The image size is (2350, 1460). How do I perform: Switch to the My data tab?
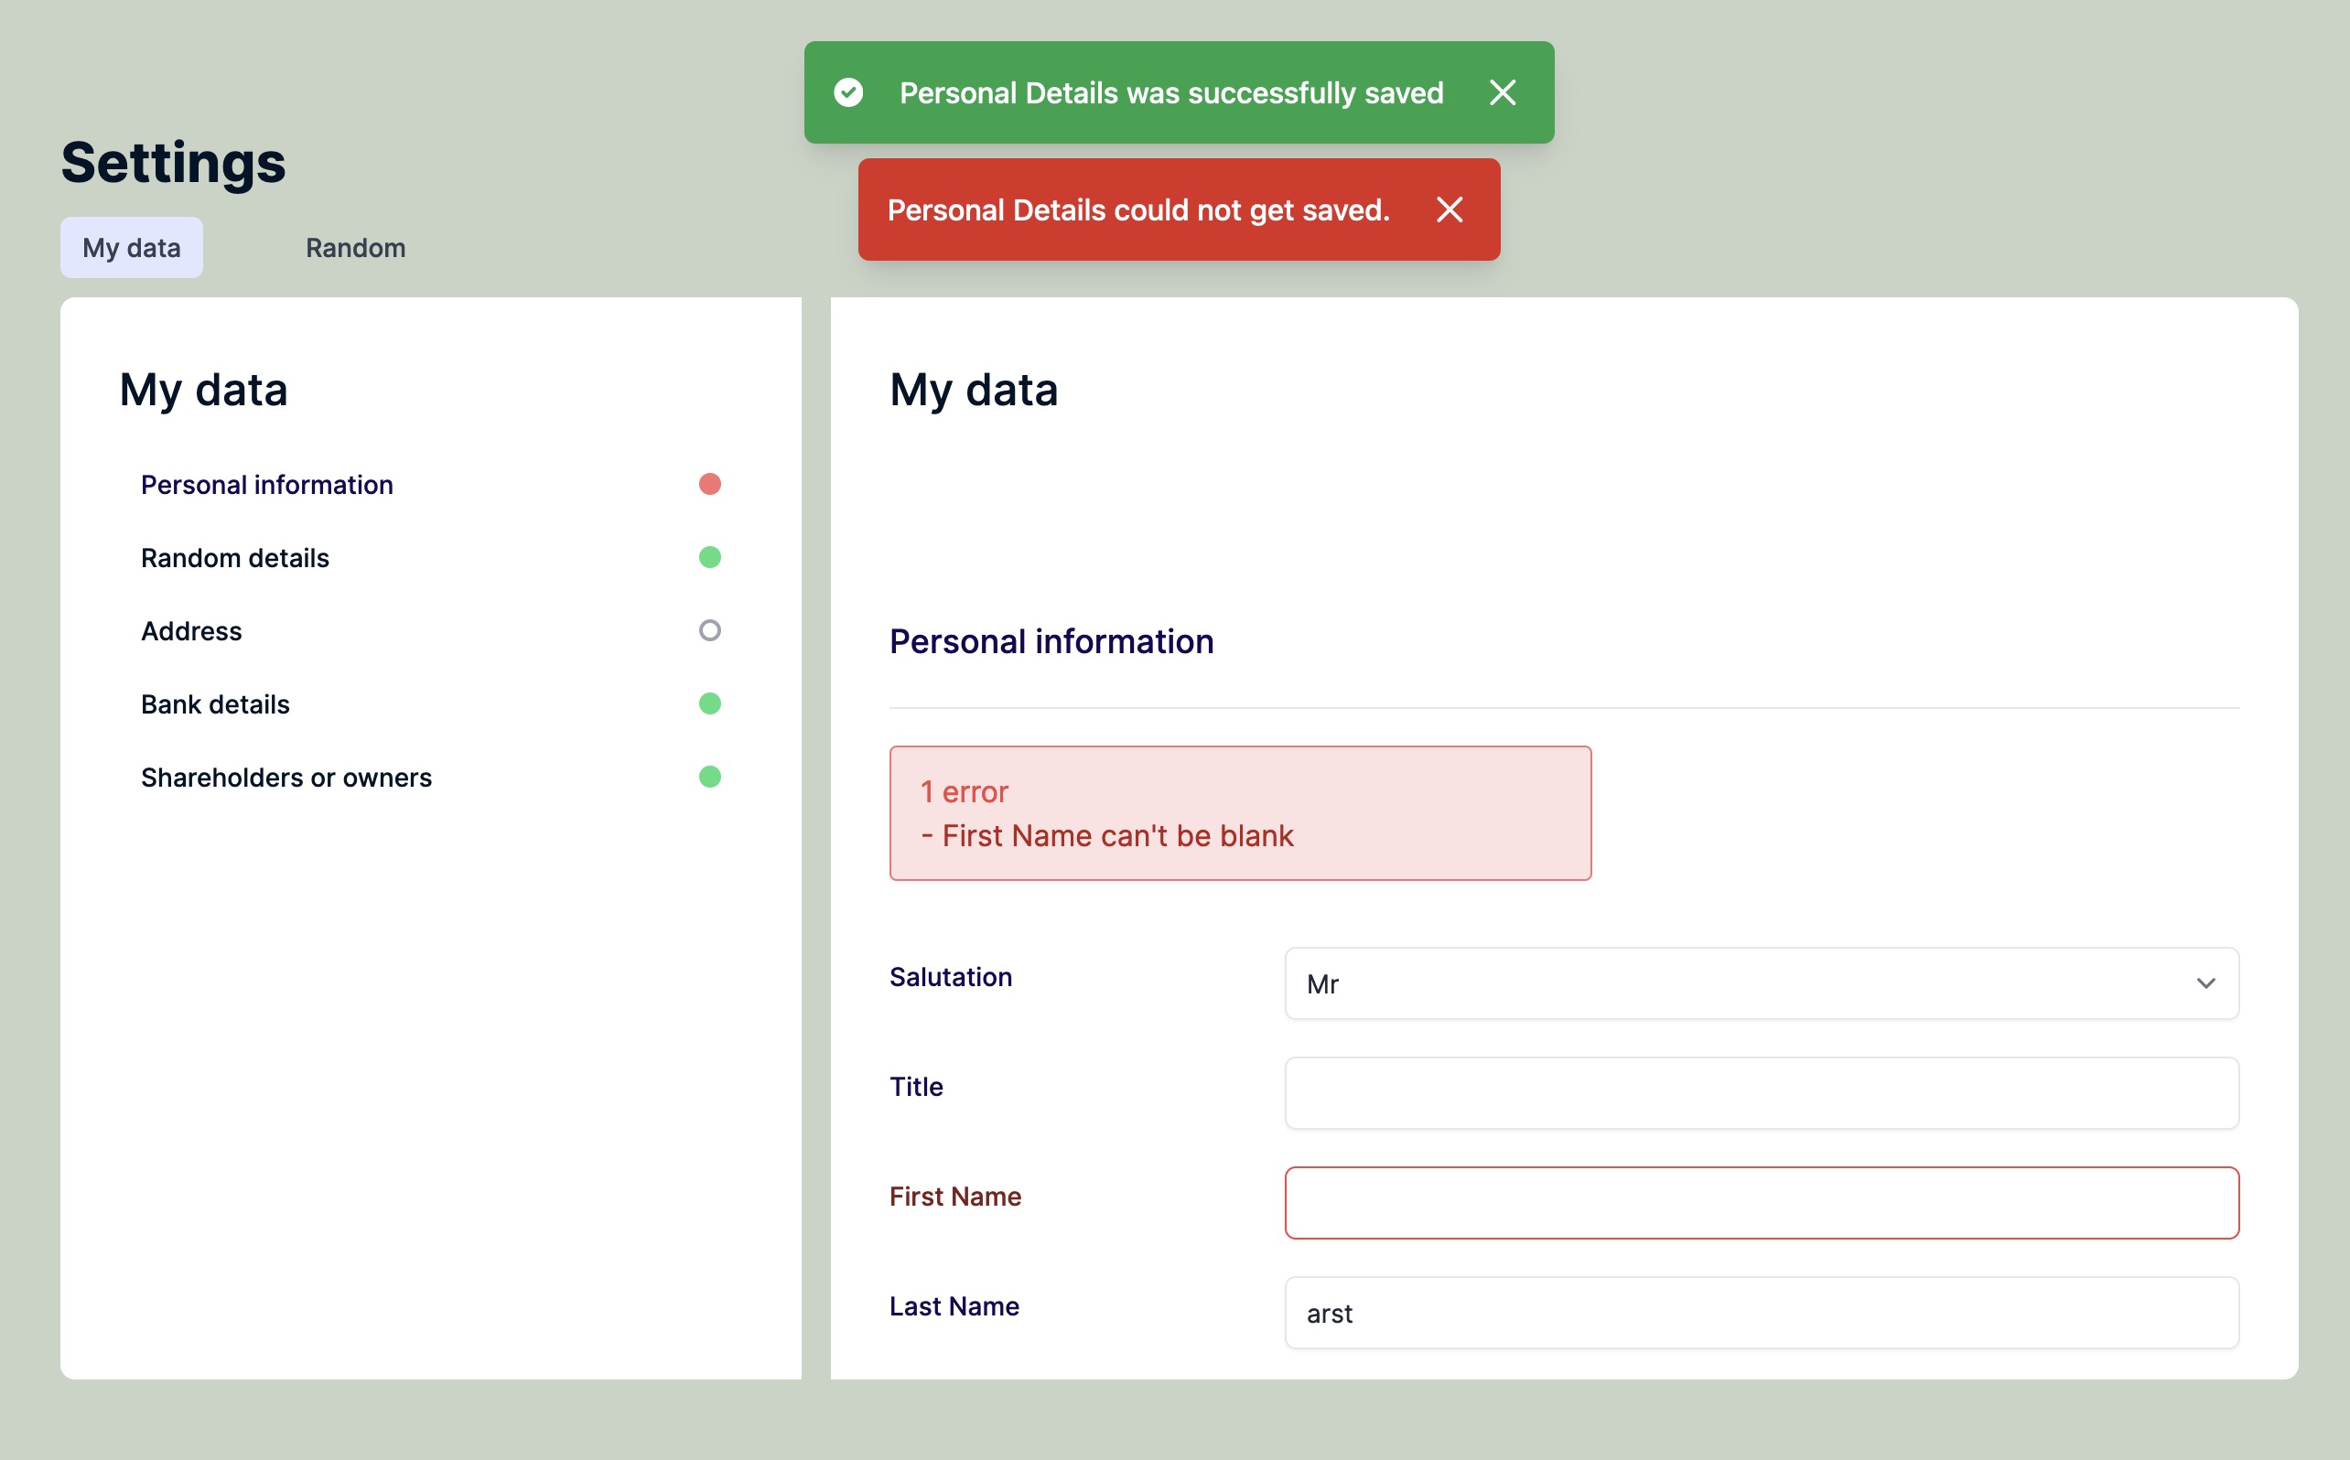tap(132, 248)
